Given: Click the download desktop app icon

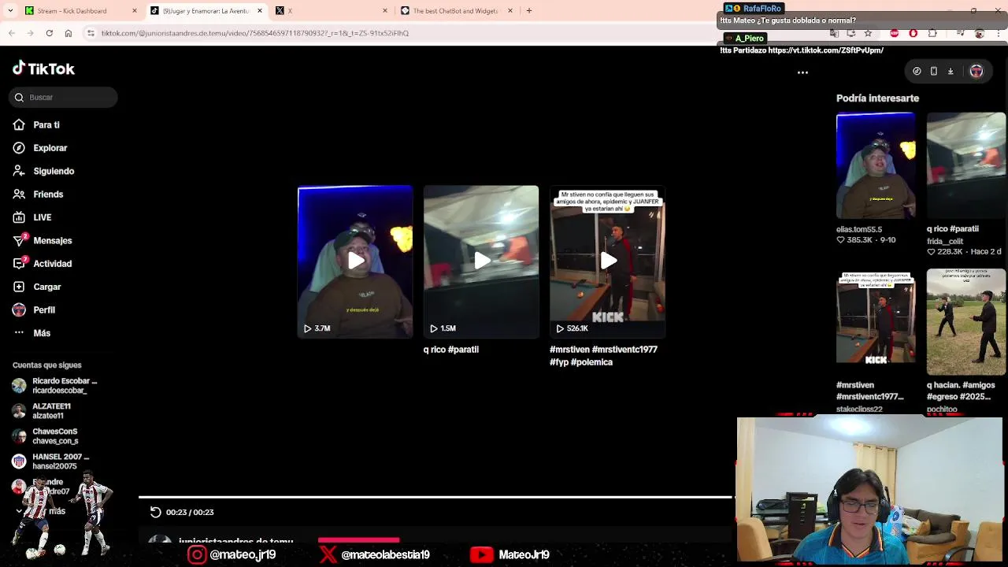Looking at the screenshot, I should click(951, 71).
